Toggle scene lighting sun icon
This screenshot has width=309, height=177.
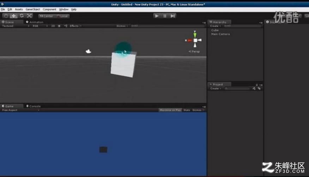point(59,26)
